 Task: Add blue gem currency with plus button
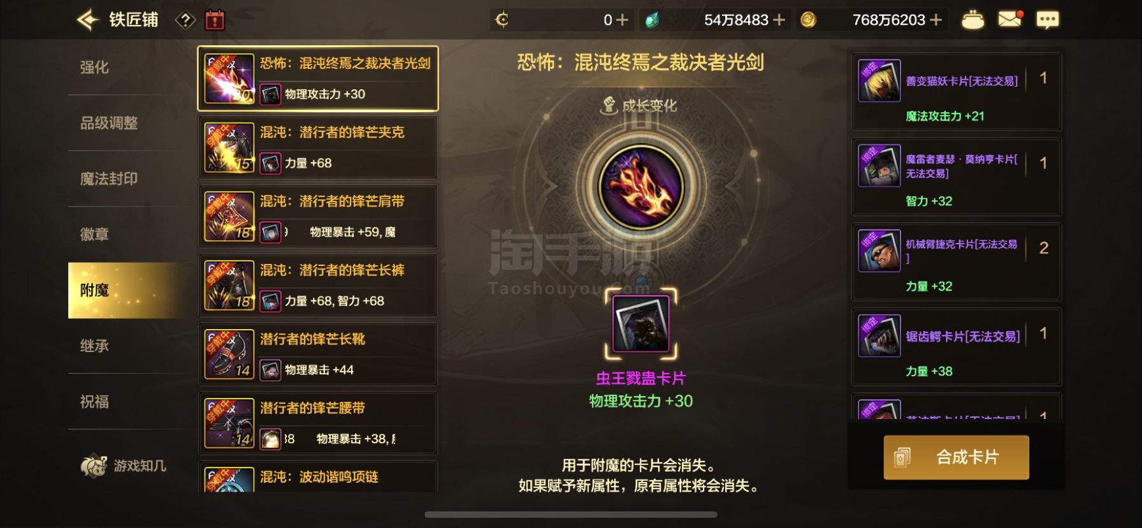pyautogui.click(x=779, y=20)
